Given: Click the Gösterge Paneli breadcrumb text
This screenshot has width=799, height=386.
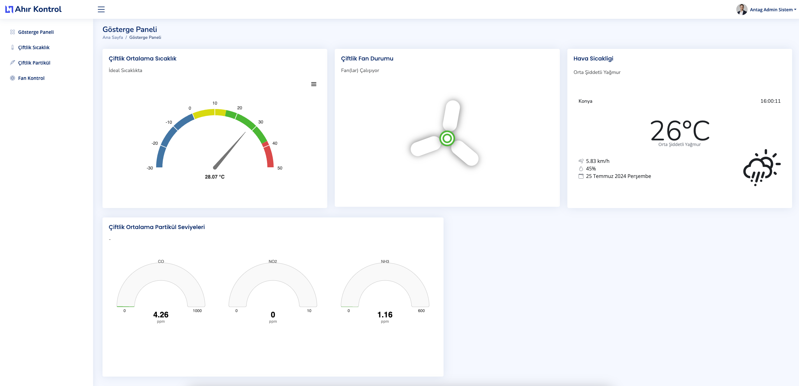Looking at the screenshot, I should pos(145,37).
